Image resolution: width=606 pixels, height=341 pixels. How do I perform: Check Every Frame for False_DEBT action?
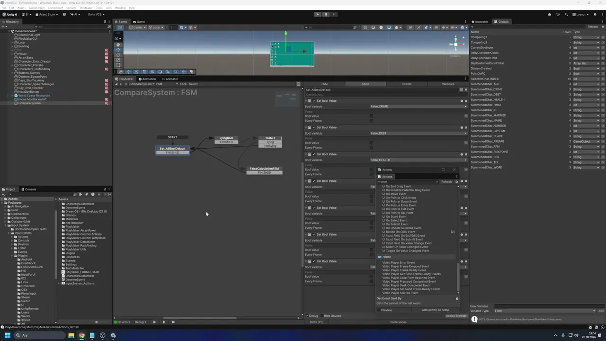tap(371, 147)
